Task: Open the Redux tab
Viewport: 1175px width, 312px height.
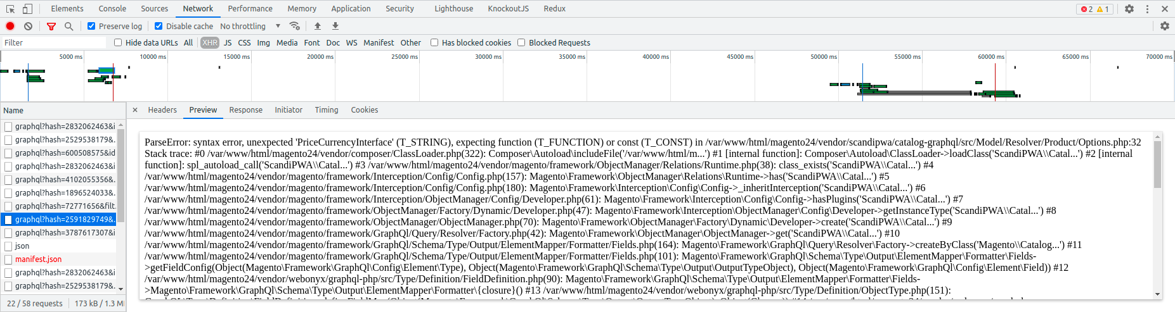Action: point(554,9)
